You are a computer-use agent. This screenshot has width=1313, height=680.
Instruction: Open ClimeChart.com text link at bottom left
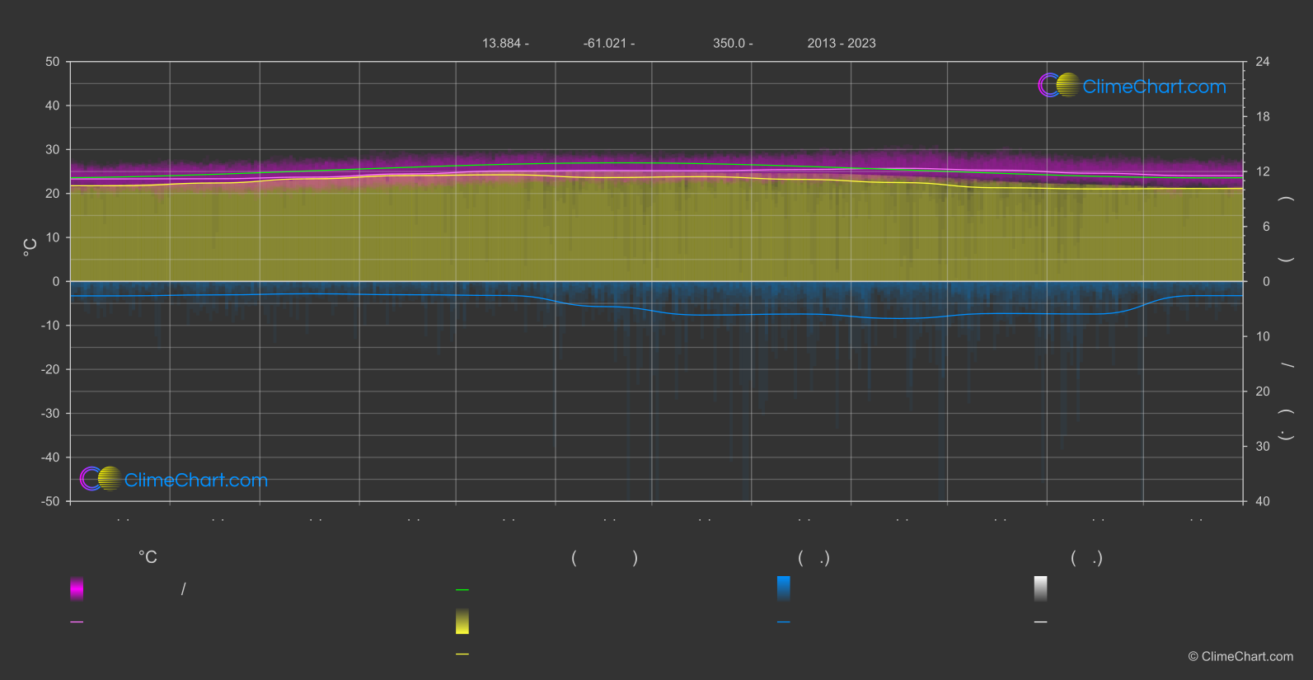pyautogui.click(x=196, y=481)
